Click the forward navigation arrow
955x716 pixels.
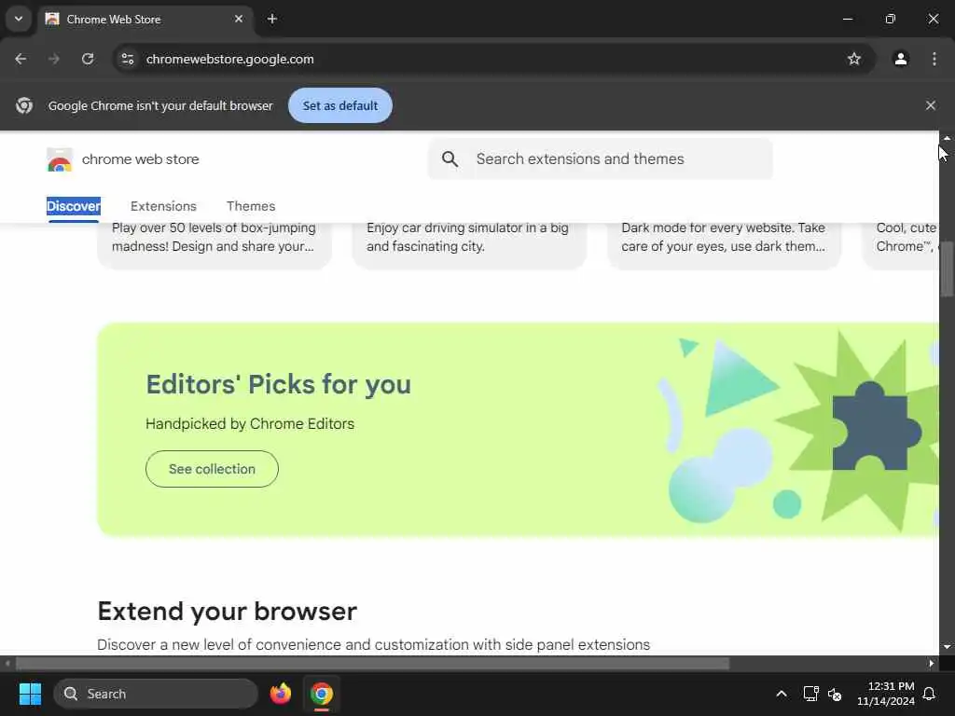54,59
